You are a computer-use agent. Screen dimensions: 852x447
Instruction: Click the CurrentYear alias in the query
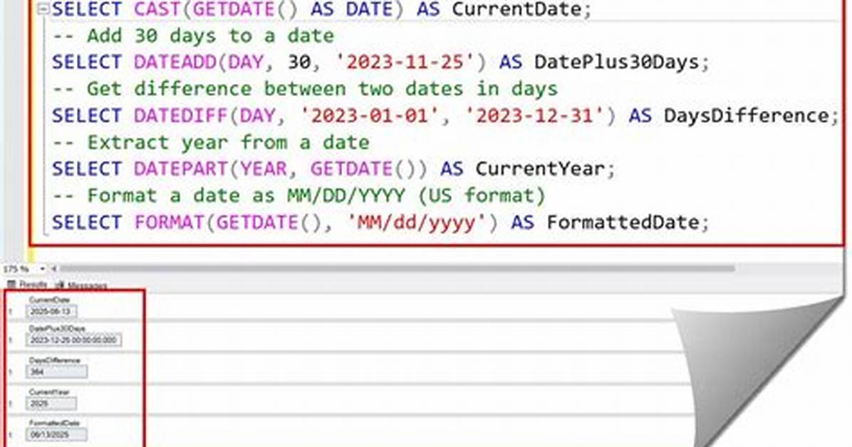(x=539, y=169)
